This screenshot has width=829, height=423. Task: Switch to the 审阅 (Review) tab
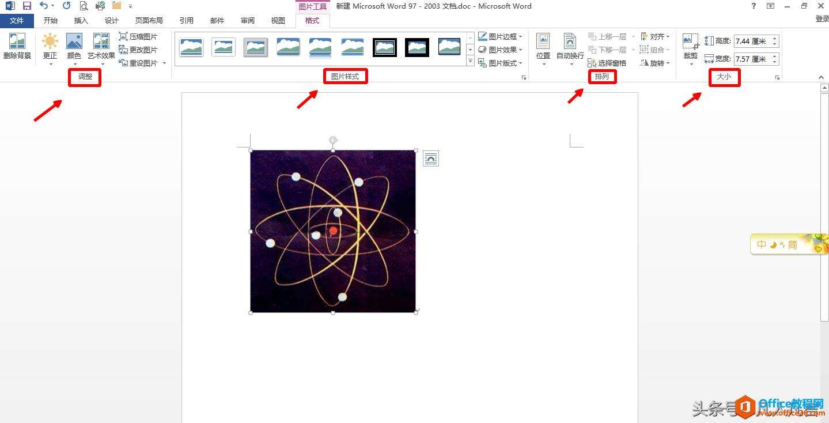tap(248, 21)
